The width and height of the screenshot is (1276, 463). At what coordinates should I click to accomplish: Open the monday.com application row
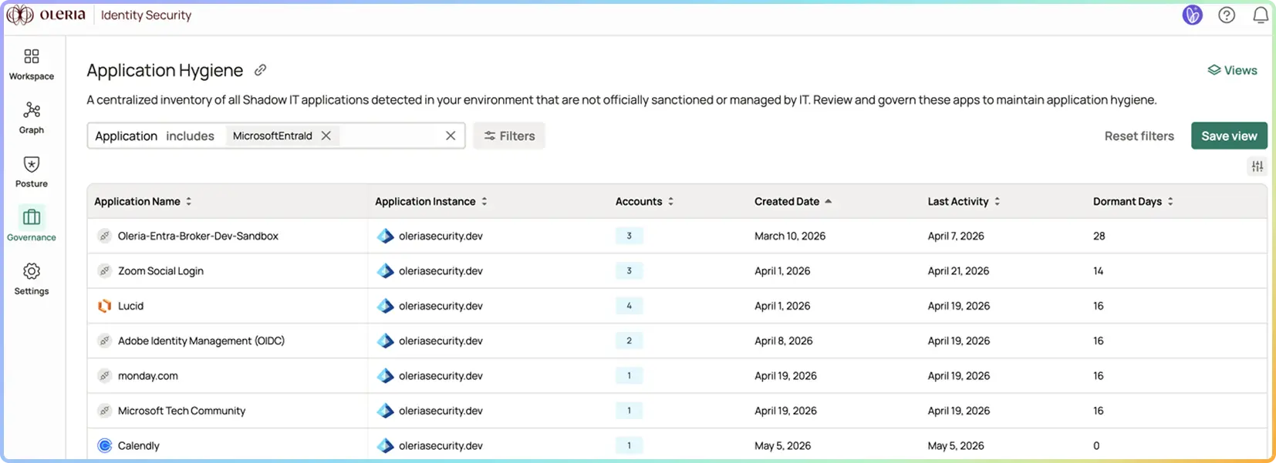[x=147, y=376]
